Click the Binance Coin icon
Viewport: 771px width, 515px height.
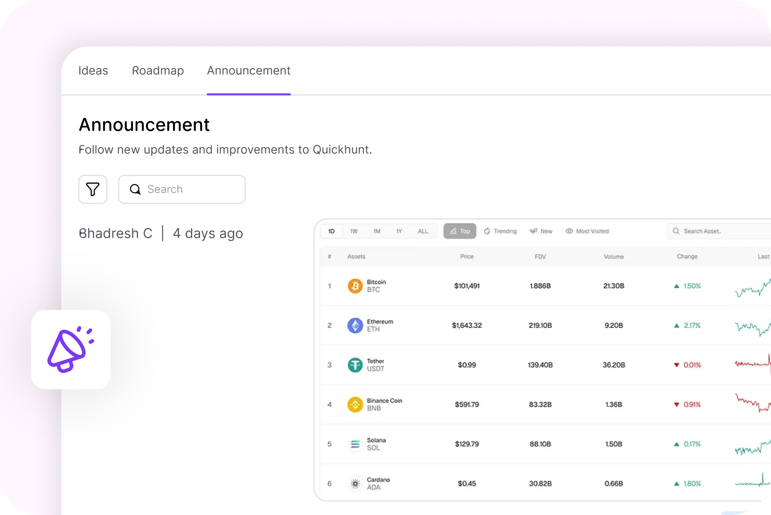355,405
